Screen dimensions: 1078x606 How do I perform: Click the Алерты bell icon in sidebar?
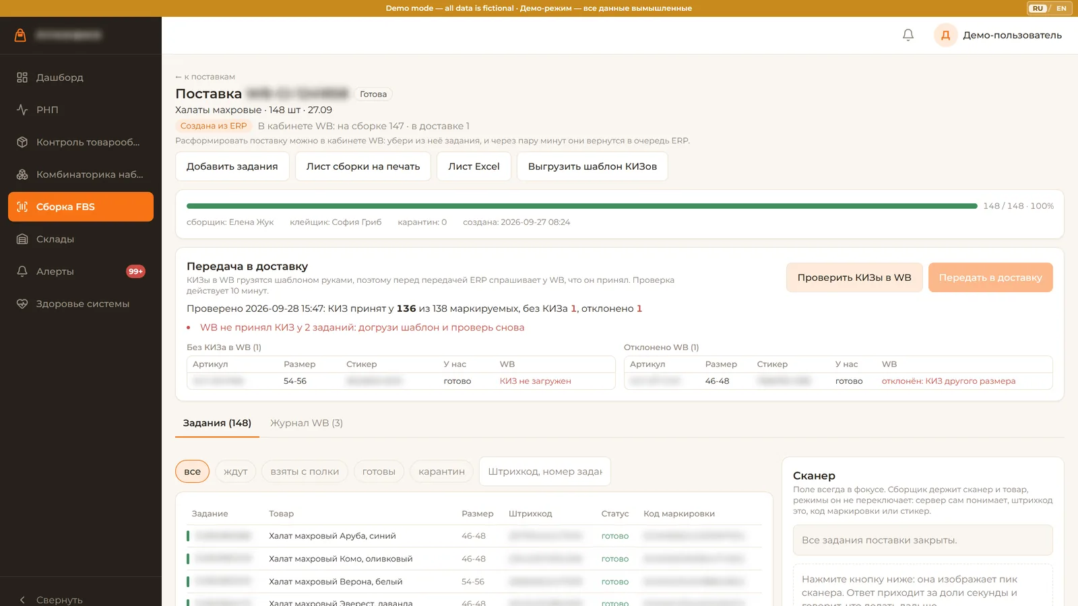[x=22, y=271]
